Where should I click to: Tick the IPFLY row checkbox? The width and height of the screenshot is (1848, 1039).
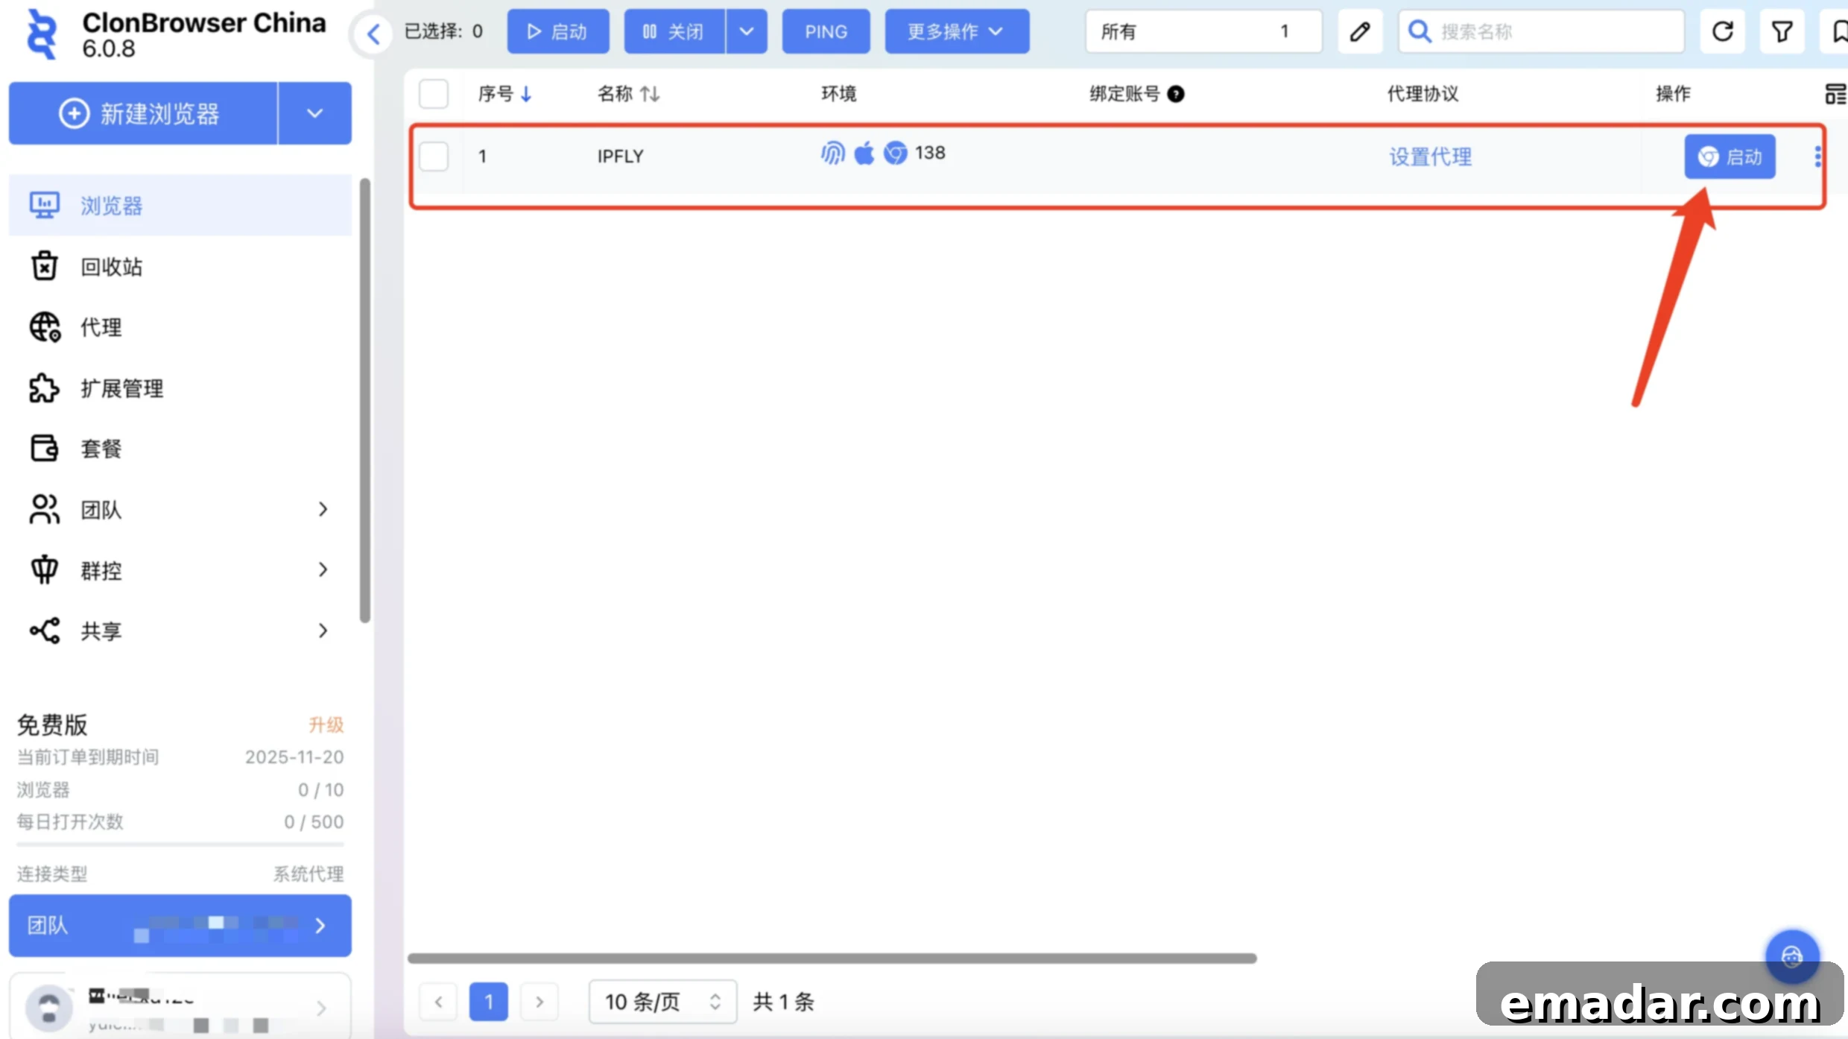pyautogui.click(x=434, y=157)
